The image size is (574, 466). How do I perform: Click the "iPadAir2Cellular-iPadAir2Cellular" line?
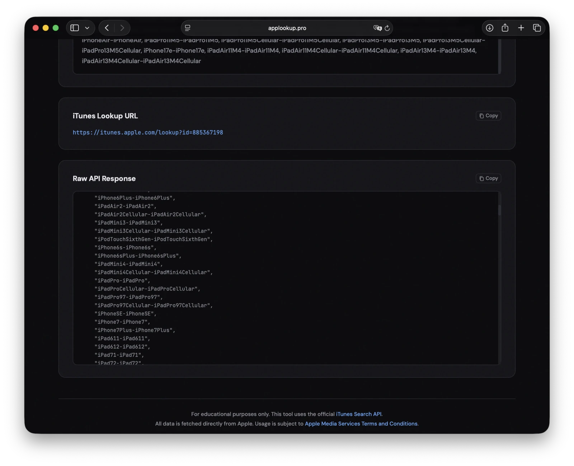(151, 214)
